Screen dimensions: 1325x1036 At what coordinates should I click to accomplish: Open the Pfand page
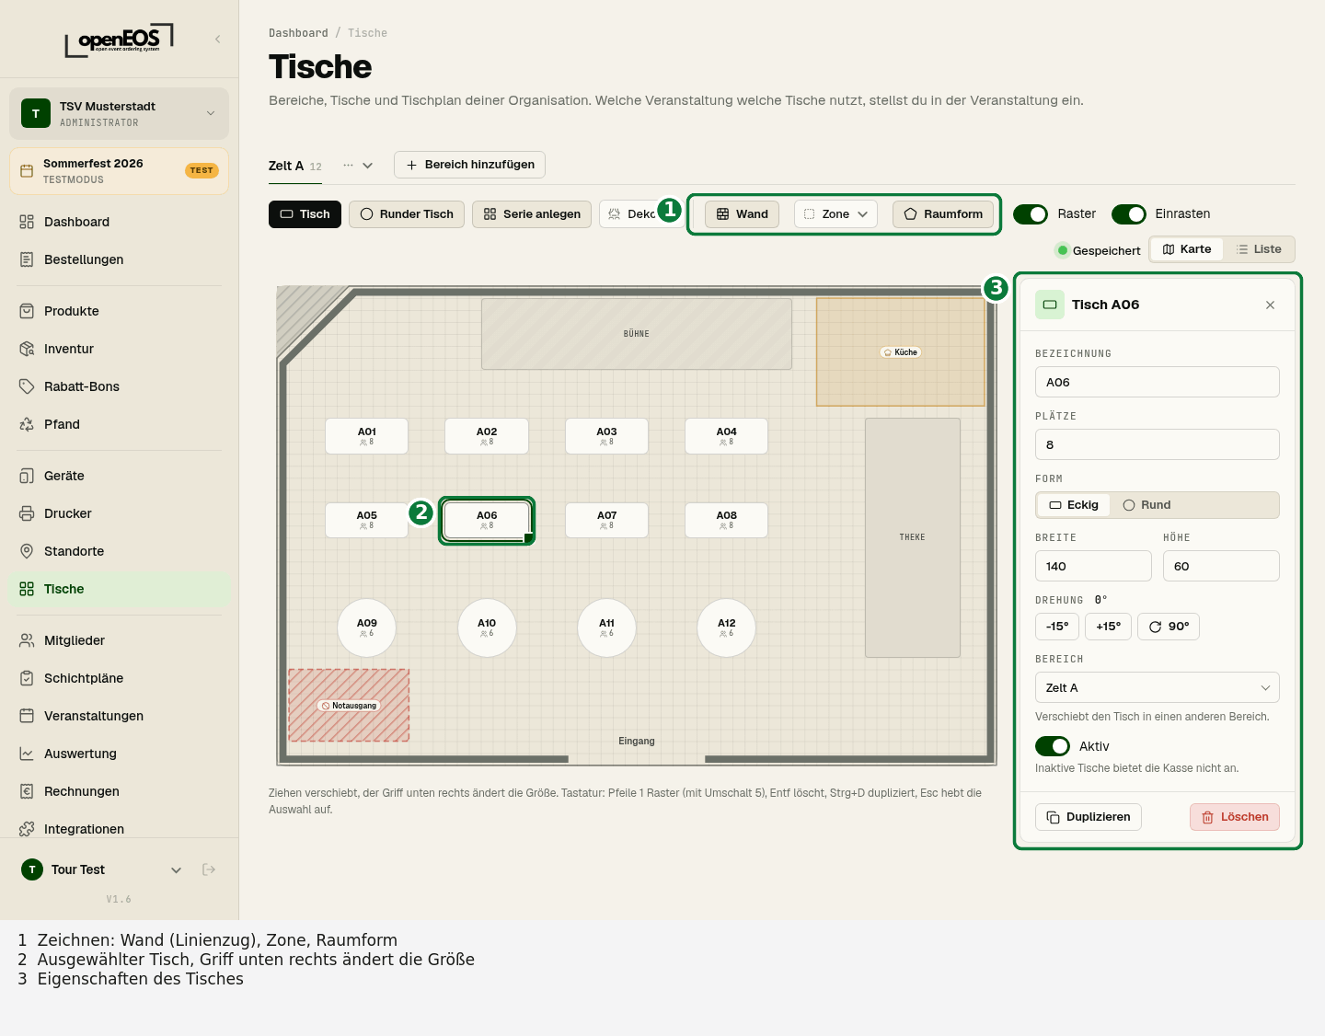pos(120,424)
